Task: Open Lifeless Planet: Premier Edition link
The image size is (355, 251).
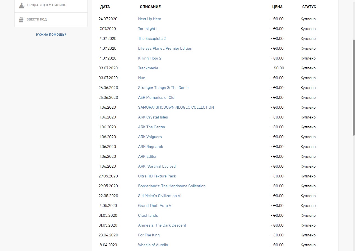Action: (x=165, y=48)
